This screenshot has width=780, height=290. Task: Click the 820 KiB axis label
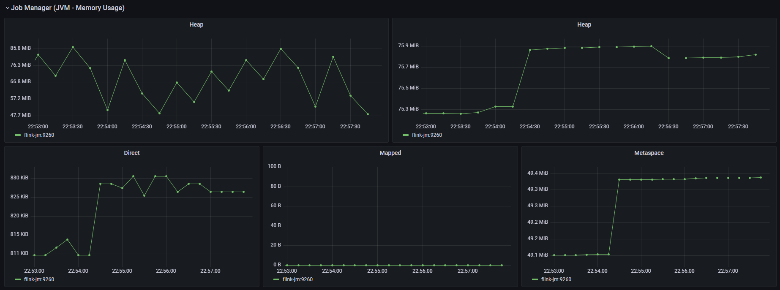pos(19,216)
